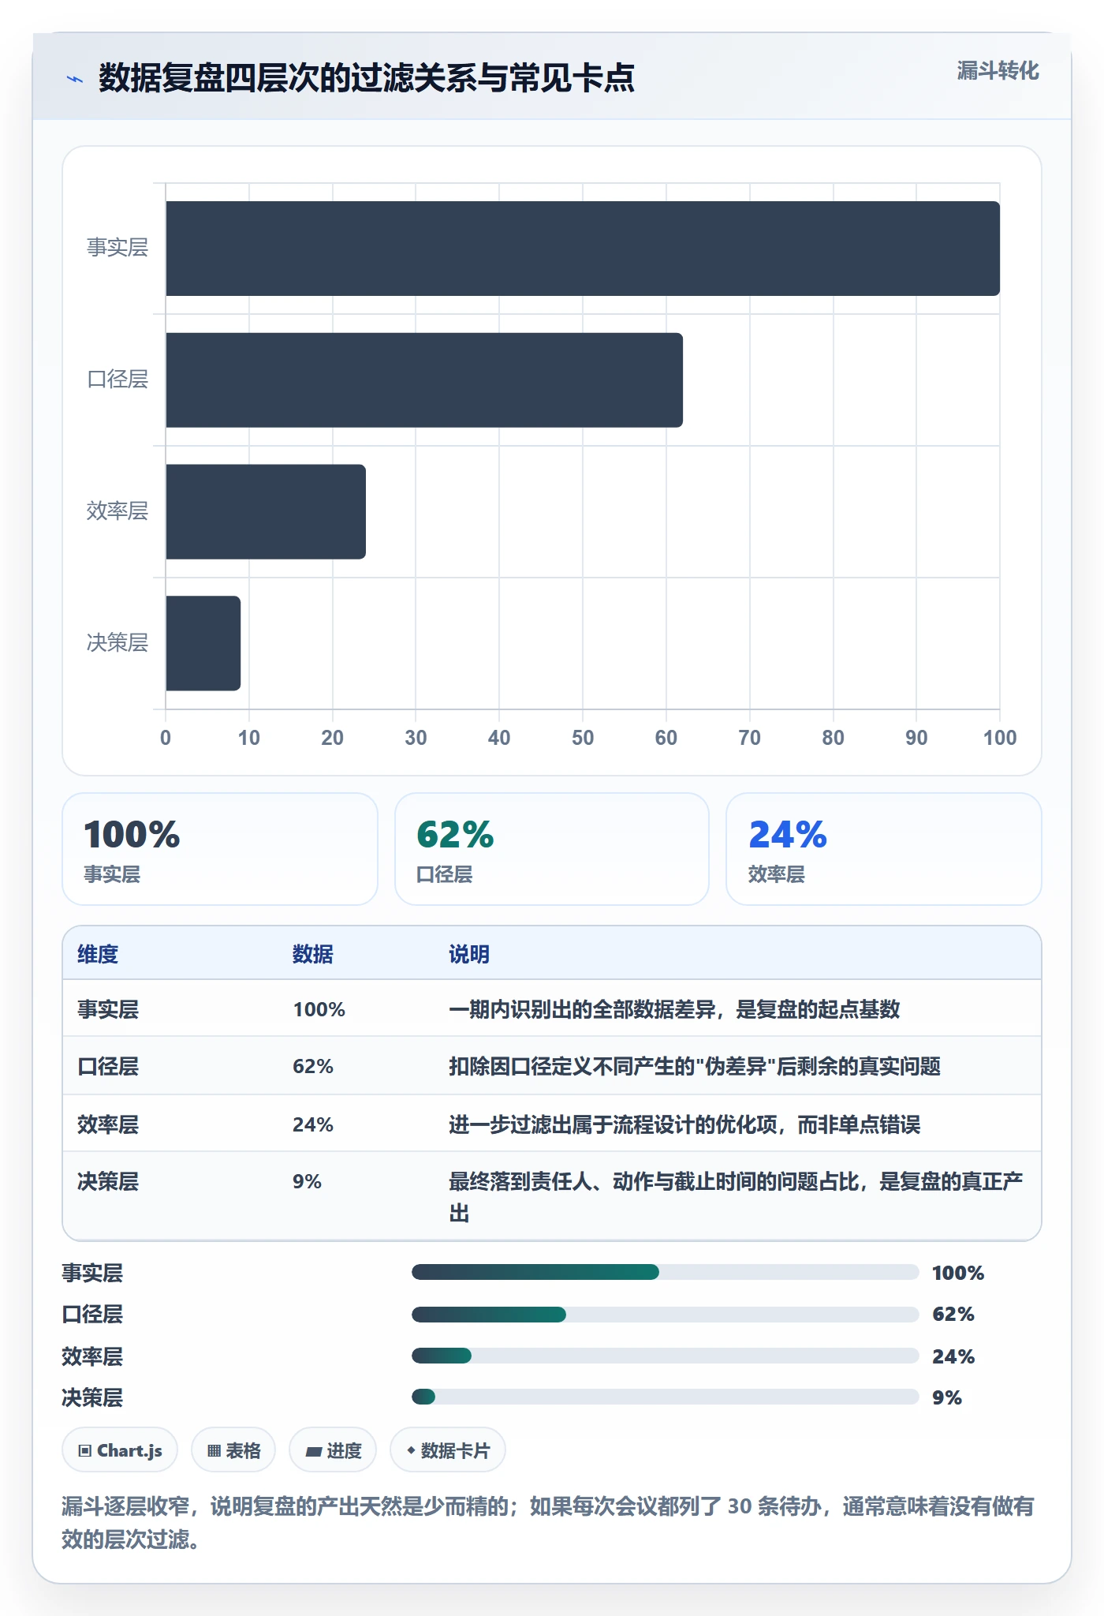Click the 效率层 cell in the table

point(108,1124)
